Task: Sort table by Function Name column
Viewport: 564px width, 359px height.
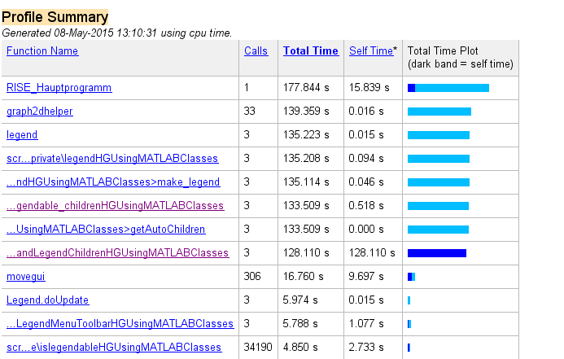Action: point(42,50)
